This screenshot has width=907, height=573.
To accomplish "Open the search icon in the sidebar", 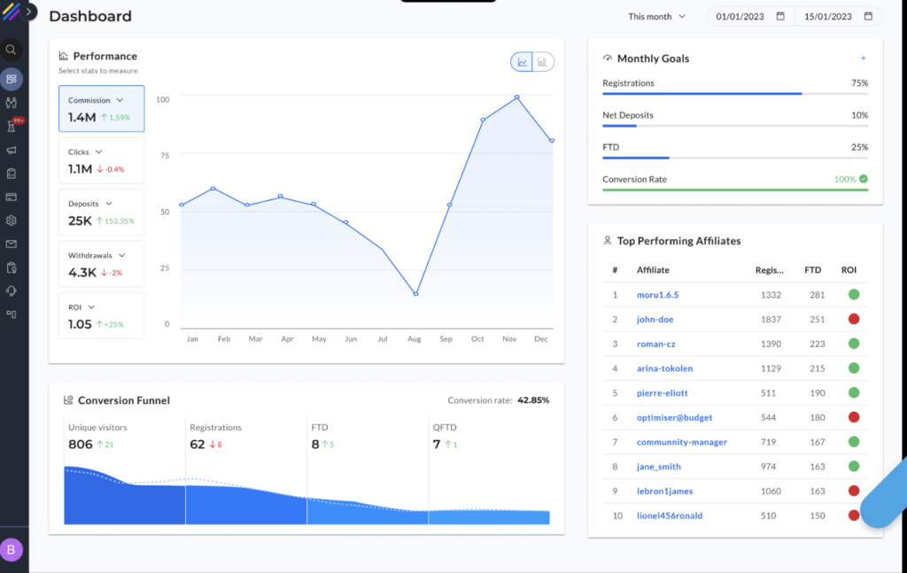I will (12, 50).
